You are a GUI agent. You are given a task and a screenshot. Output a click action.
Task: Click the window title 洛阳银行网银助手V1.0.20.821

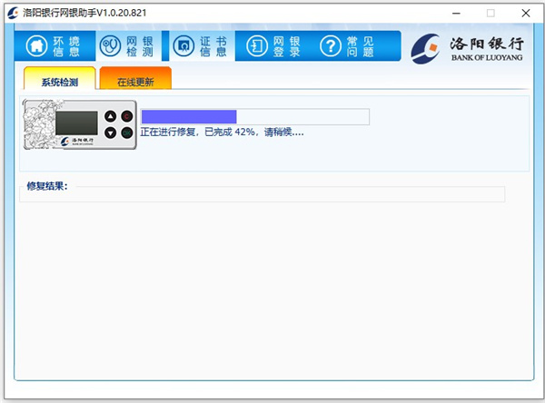[x=84, y=14]
